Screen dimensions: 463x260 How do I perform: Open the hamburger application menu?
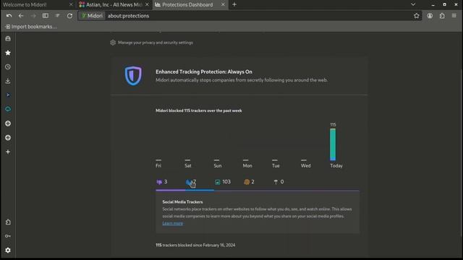[x=454, y=16]
